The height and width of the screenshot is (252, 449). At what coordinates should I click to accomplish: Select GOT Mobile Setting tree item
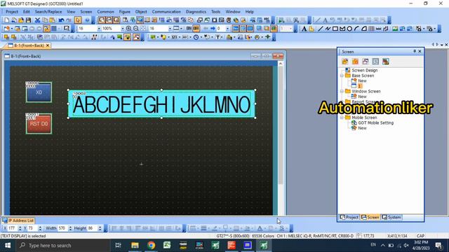click(x=376, y=123)
